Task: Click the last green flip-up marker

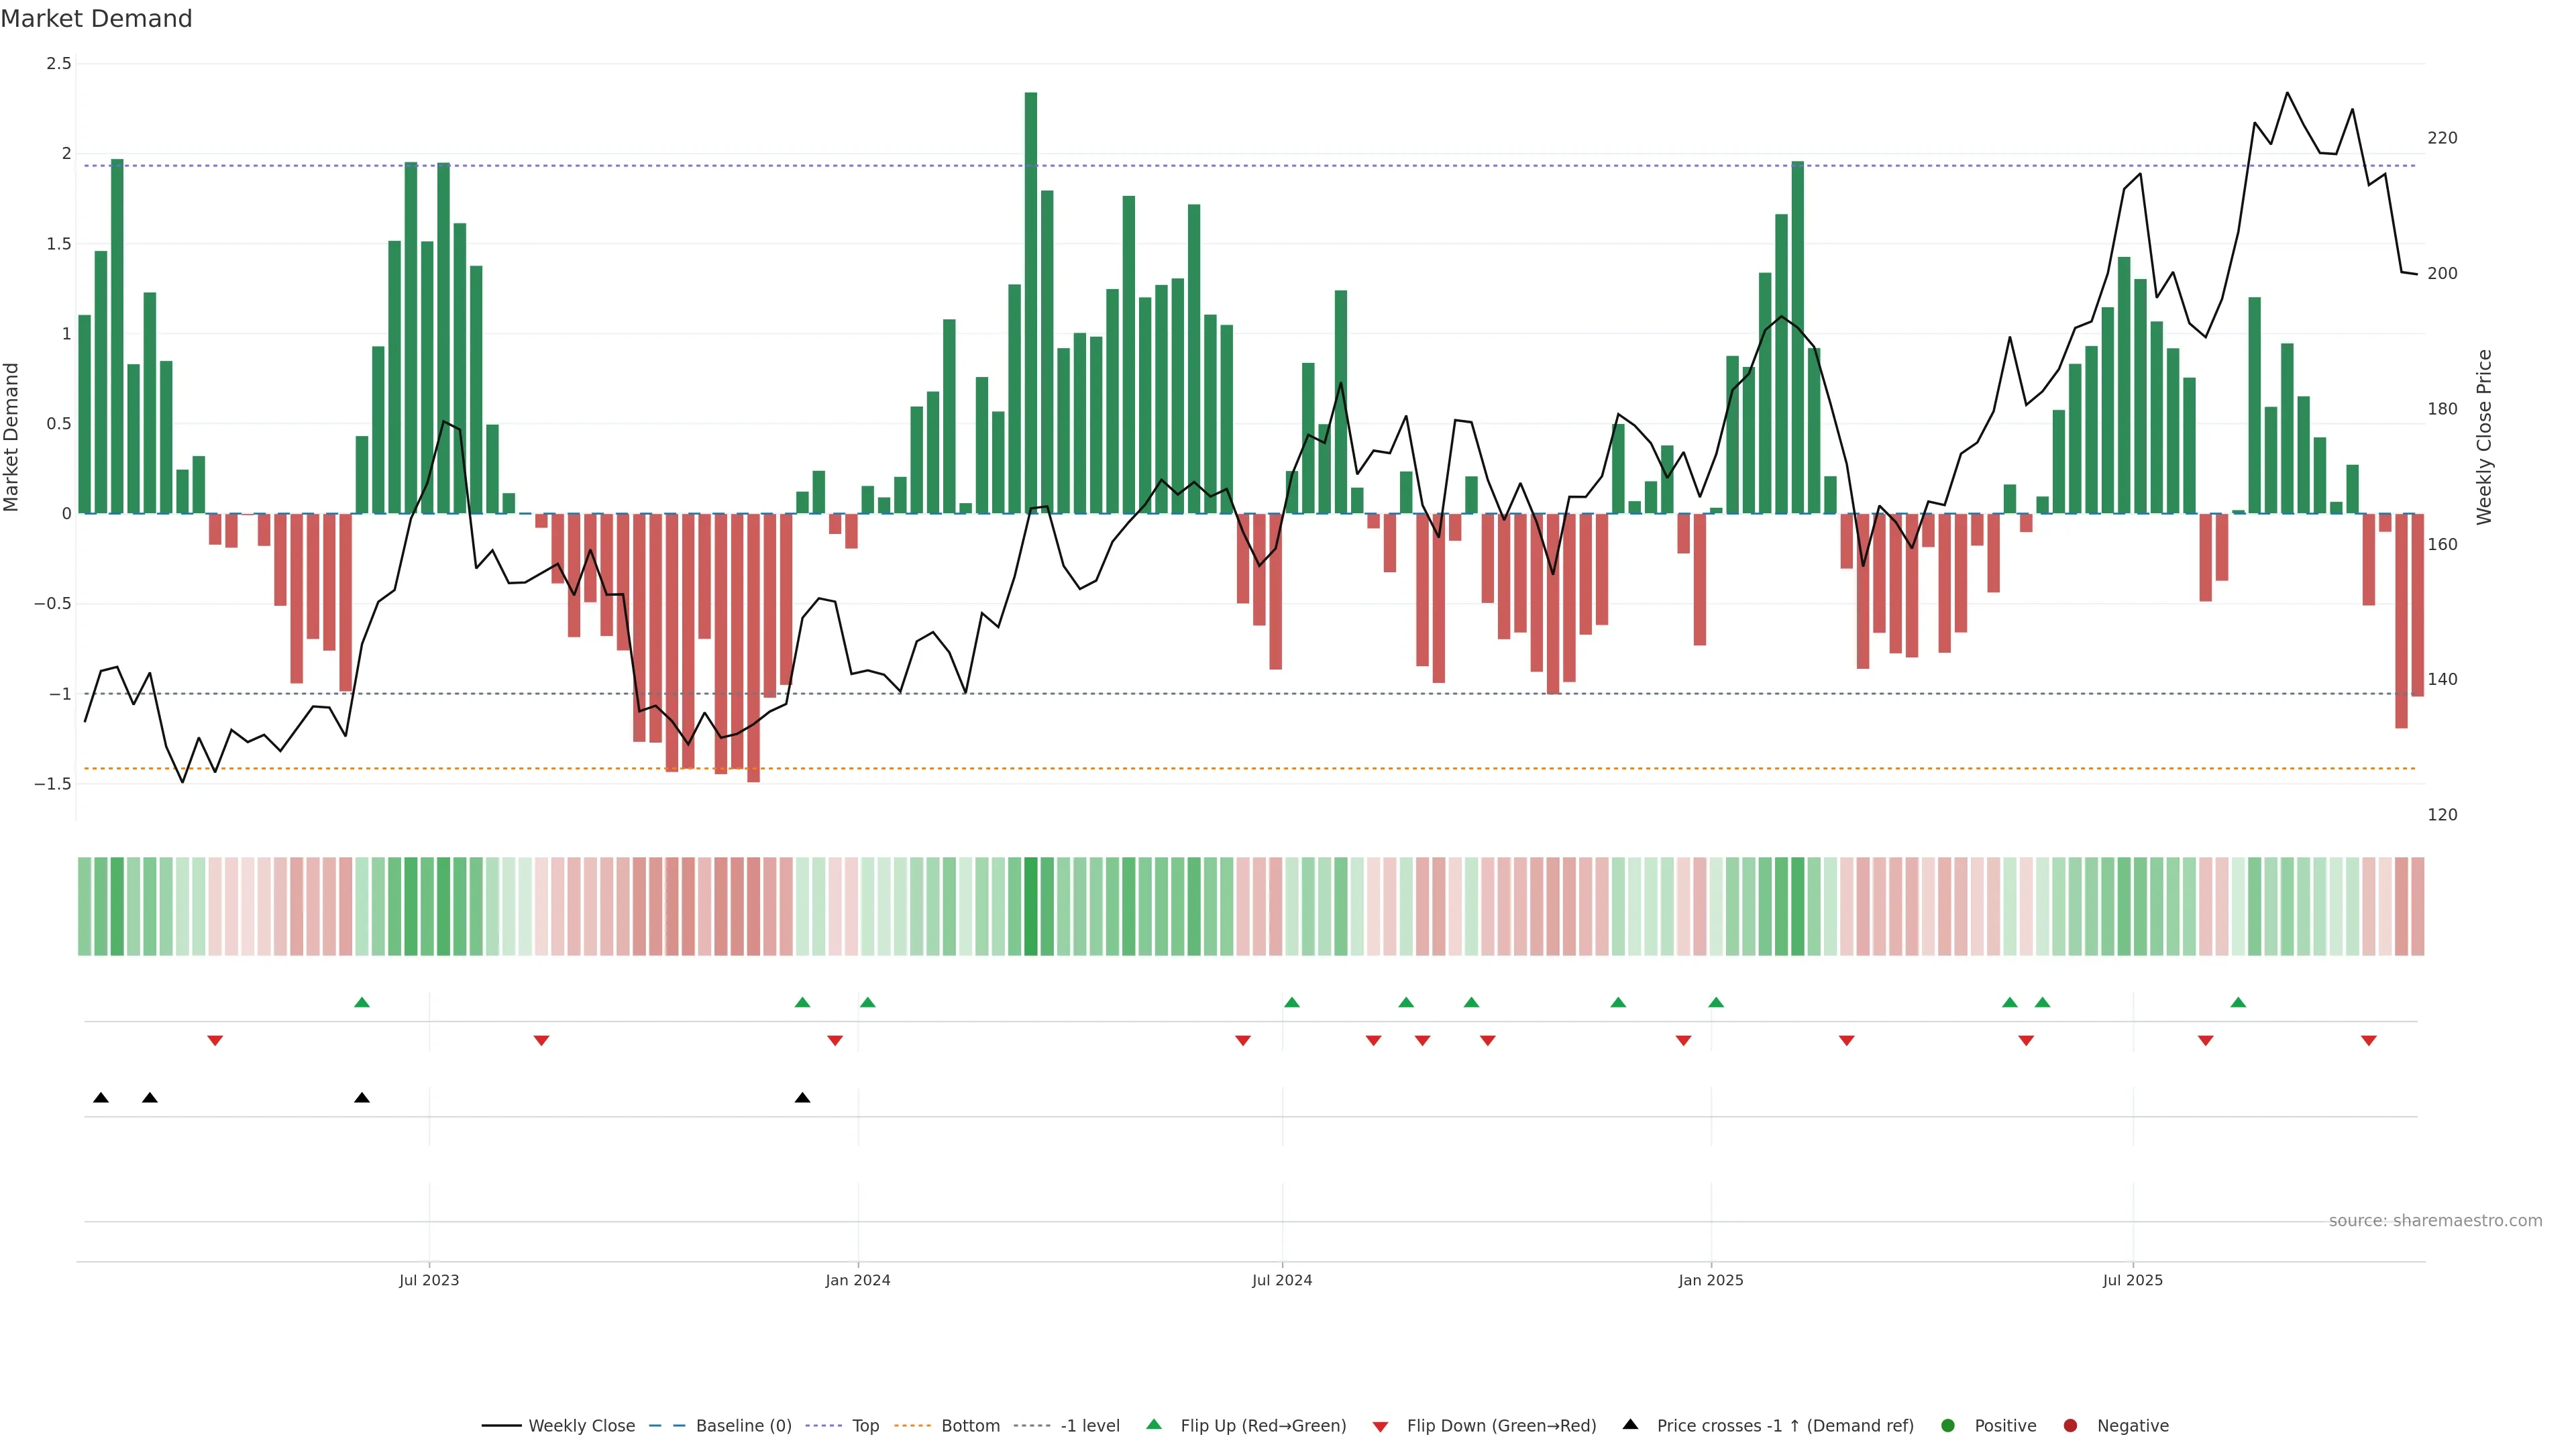Action: click(x=2238, y=1002)
